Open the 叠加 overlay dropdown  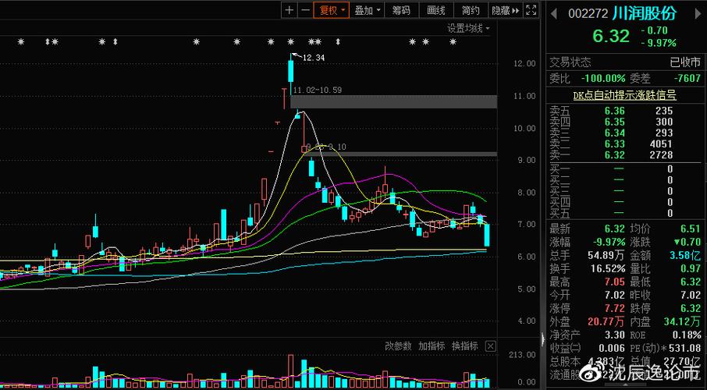click(368, 10)
